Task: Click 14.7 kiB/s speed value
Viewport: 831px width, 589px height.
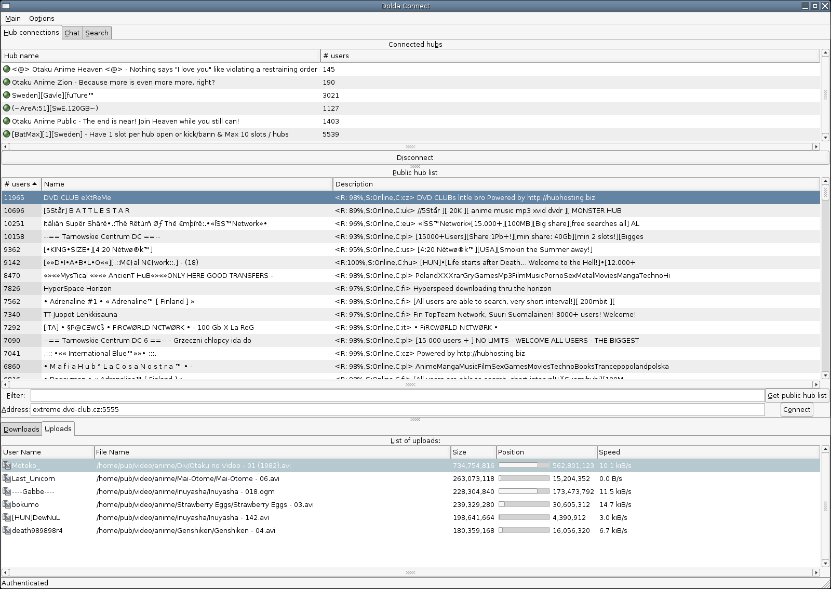Action: click(615, 504)
